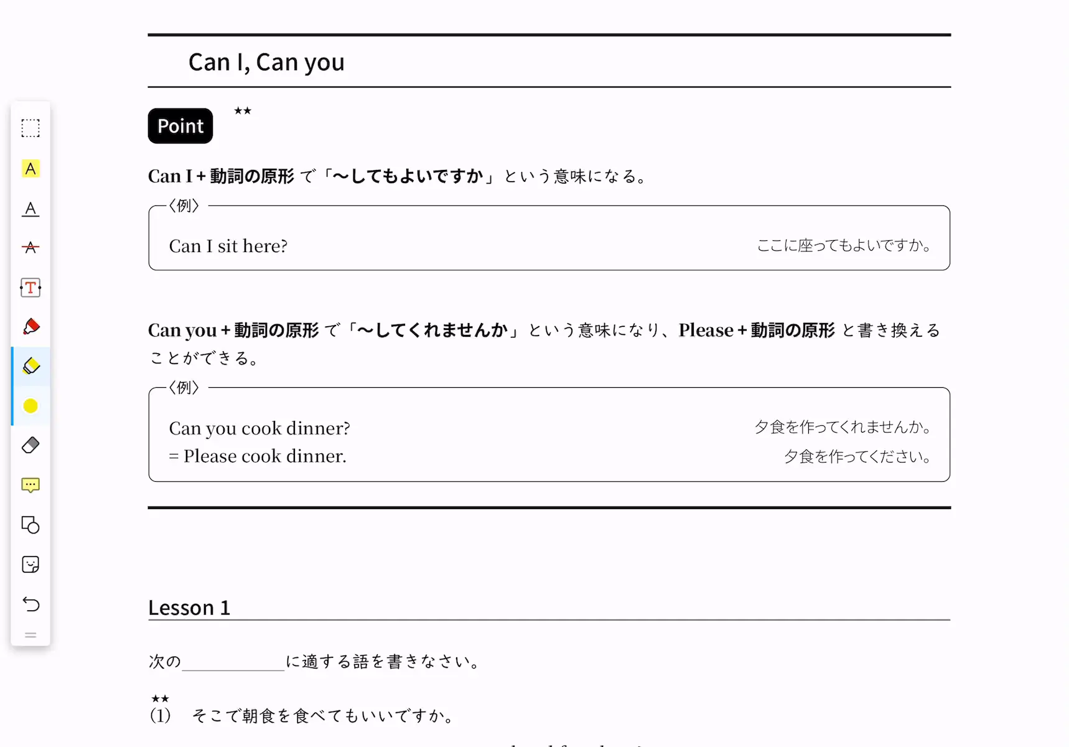Select the text highlight tool

tap(30, 169)
